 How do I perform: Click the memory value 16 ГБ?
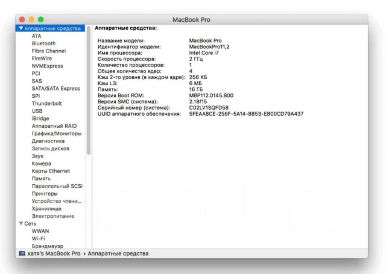(x=196, y=89)
